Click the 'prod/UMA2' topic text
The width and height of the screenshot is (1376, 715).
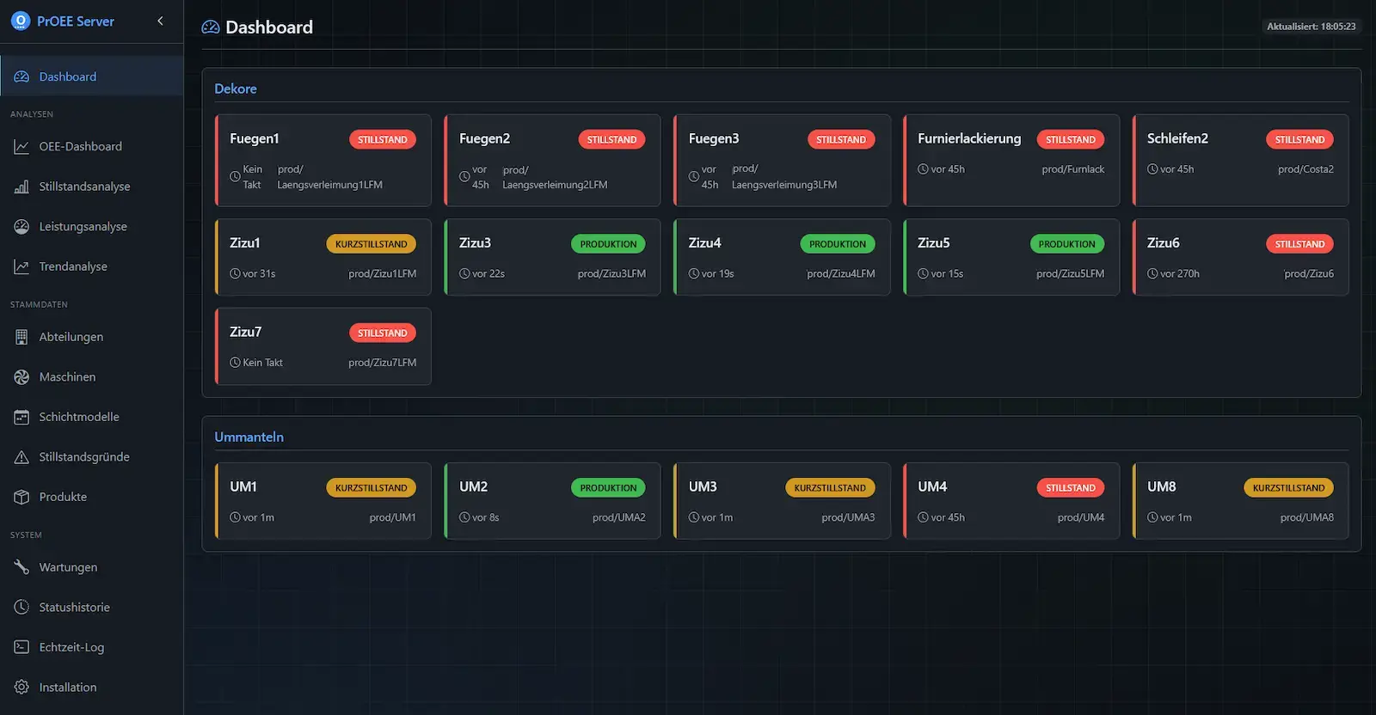(x=619, y=517)
